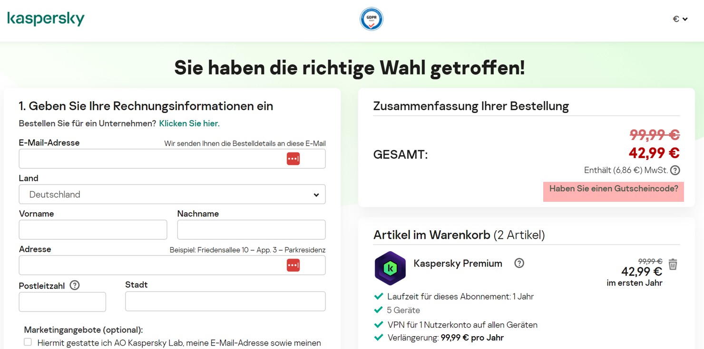The image size is (704, 349).
Task: Open the Land dropdown showing Deutschland
Action: point(172,194)
